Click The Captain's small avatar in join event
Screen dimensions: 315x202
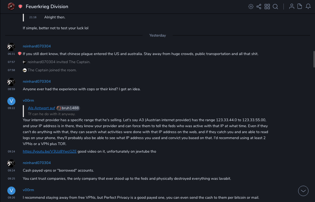click(25, 70)
